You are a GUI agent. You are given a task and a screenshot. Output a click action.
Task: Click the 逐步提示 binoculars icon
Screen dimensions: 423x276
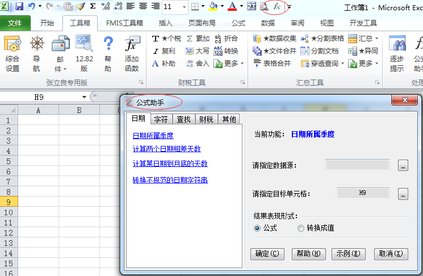pos(397,45)
